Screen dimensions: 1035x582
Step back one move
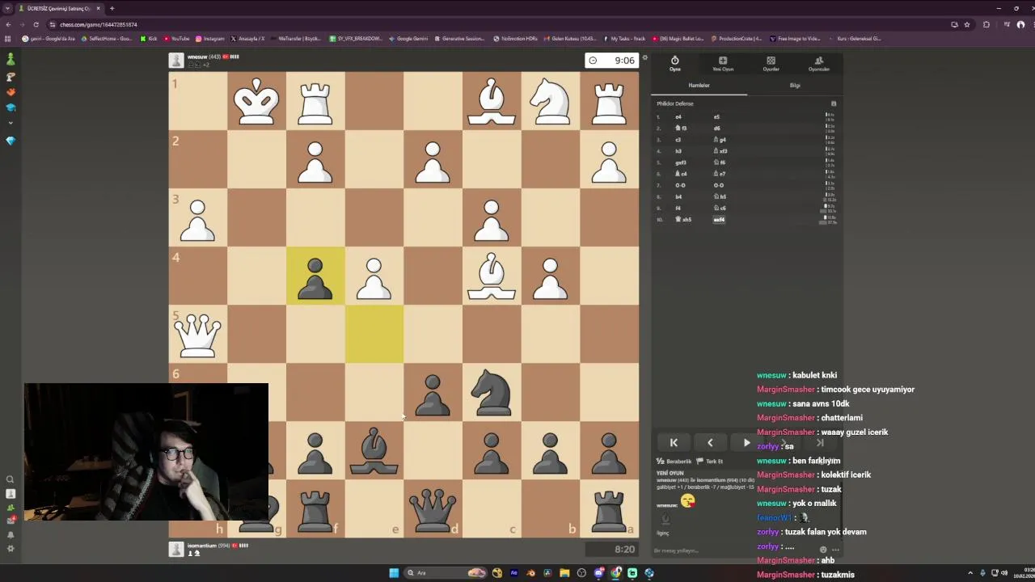click(x=710, y=442)
